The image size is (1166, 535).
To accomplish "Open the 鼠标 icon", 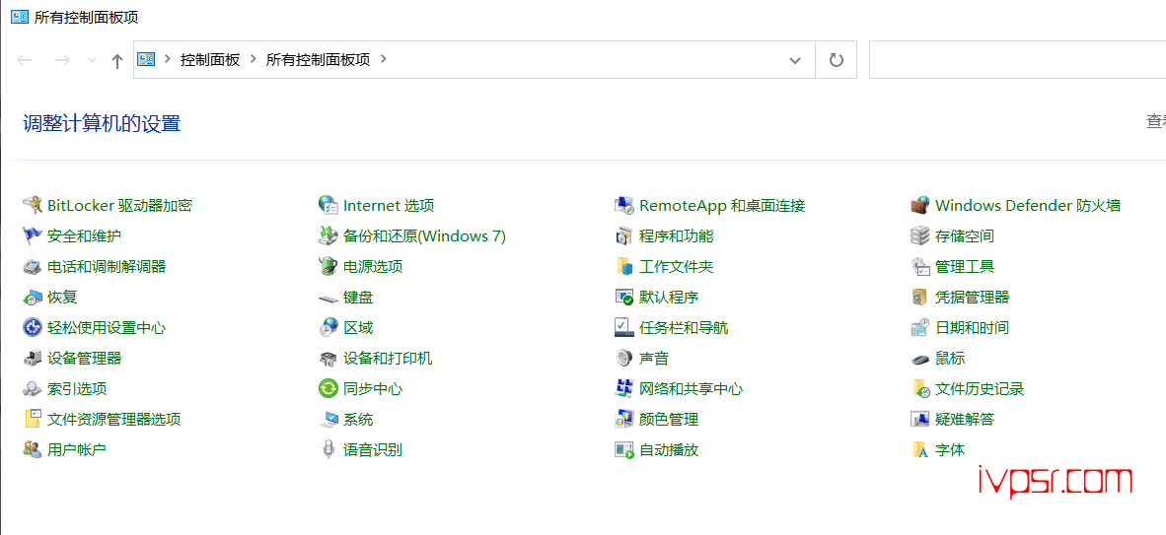I will [x=920, y=359].
